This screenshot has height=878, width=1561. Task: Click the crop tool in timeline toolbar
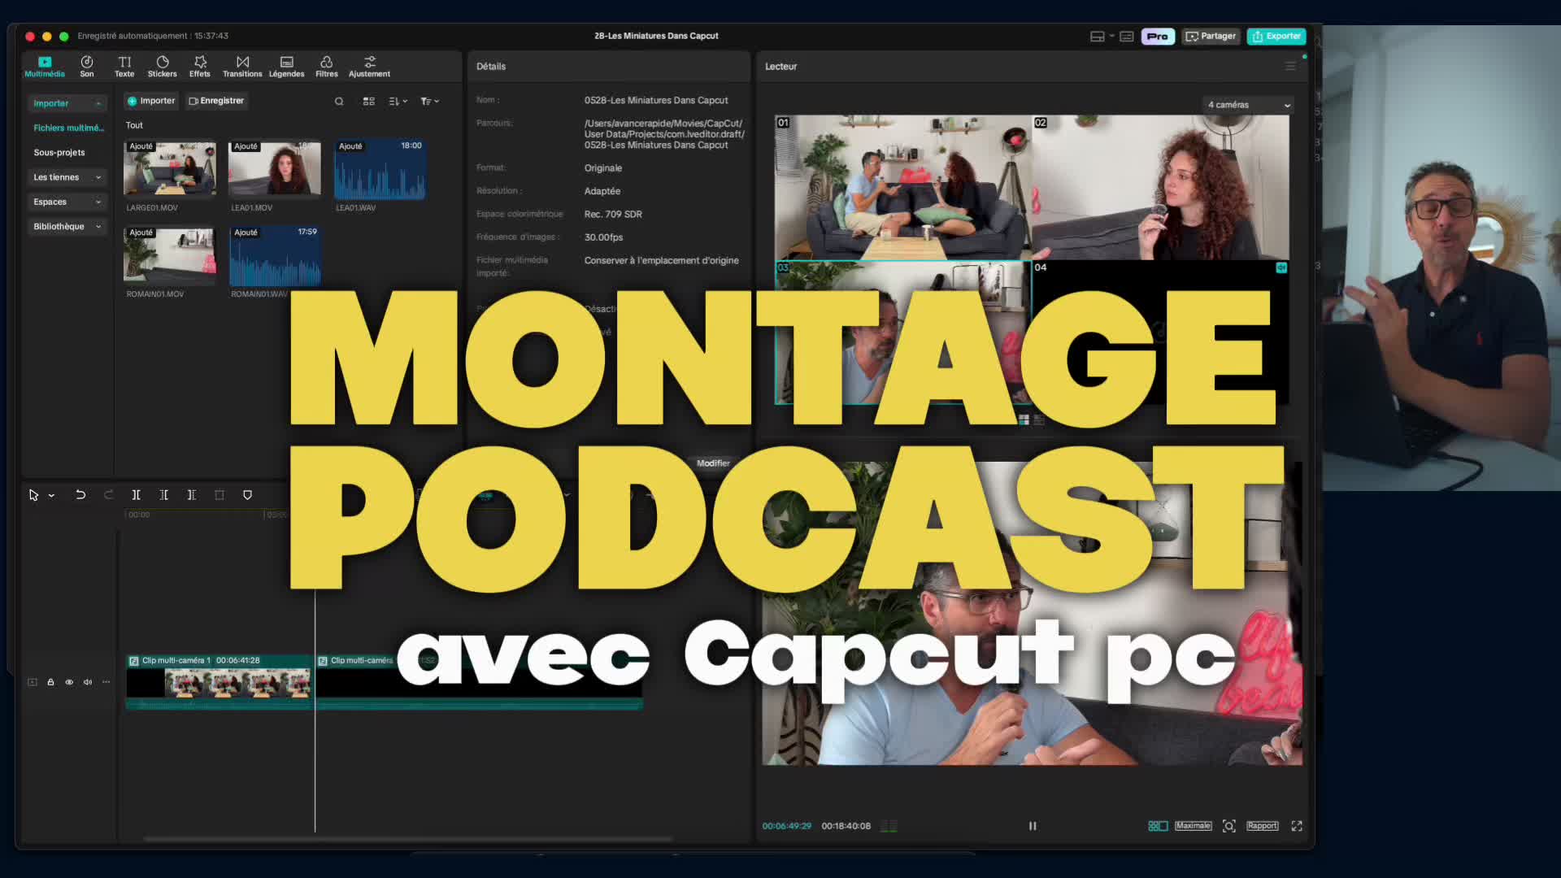[x=219, y=495]
